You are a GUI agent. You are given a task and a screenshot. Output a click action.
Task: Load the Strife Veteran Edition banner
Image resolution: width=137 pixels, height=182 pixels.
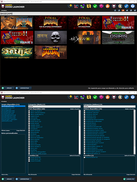[17, 52]
